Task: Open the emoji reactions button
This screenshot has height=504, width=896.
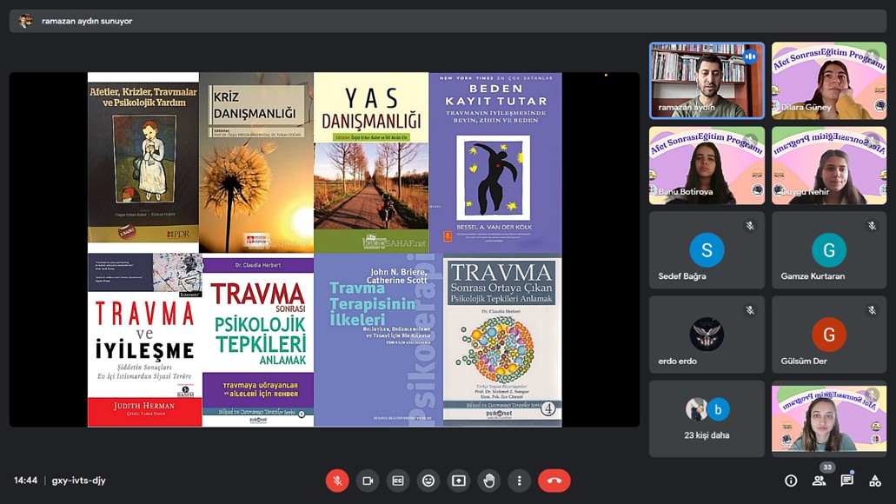Action: tap(428, 481)
